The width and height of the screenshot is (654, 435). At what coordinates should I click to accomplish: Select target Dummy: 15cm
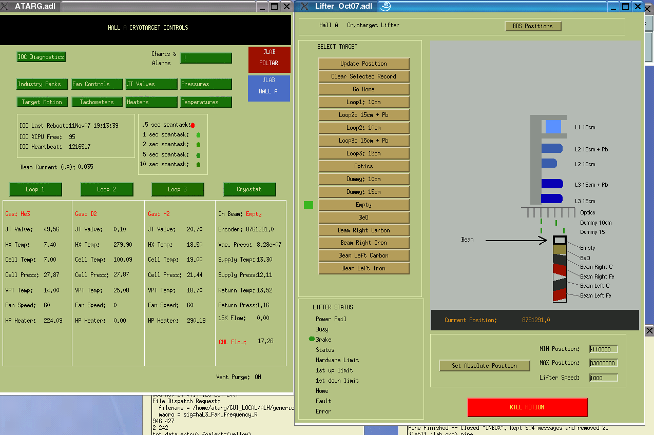pyautogui.click(x=364, y=192)
